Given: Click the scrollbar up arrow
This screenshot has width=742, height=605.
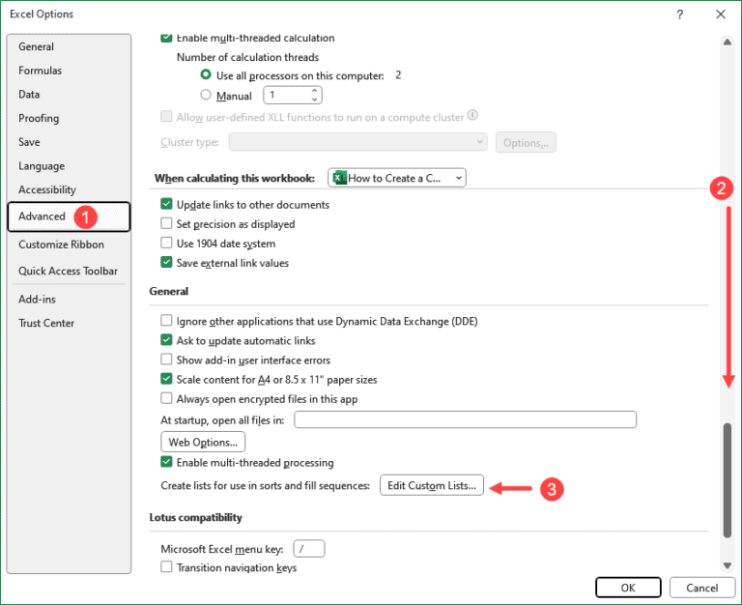Looking at the screenshot, I should [728, 41].
